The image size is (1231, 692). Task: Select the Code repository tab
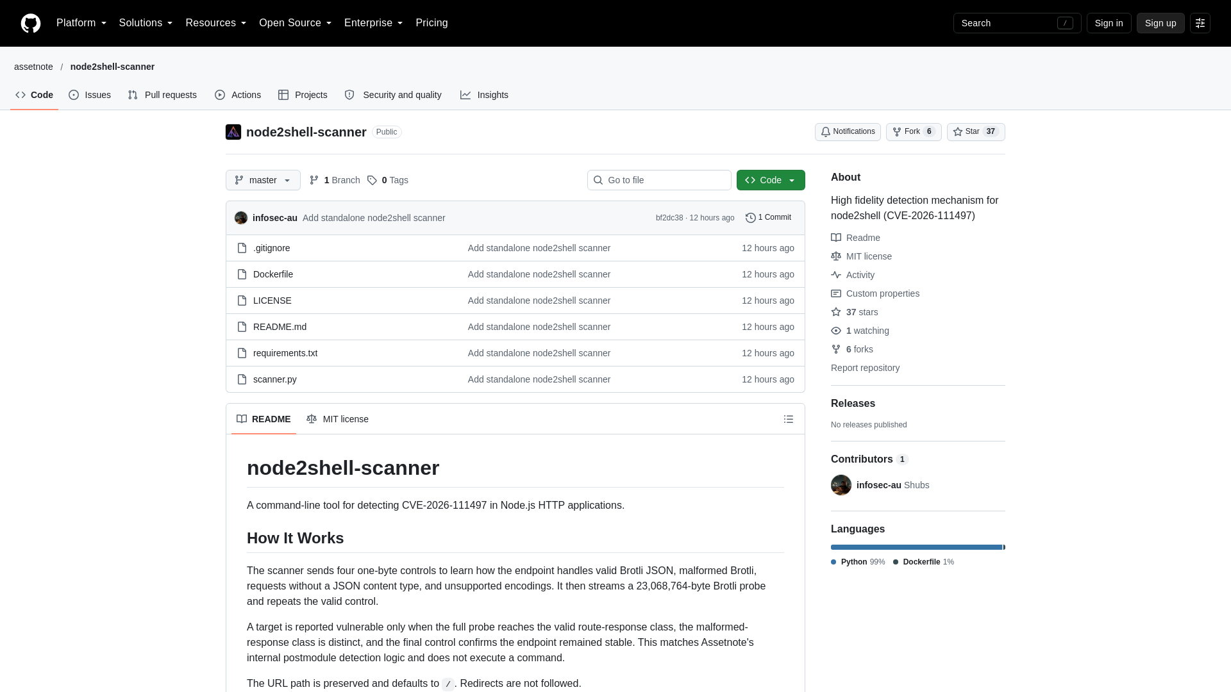tap(35, 95)
